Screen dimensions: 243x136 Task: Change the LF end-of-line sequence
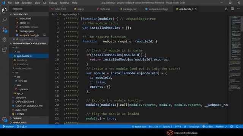pos(185,127)
